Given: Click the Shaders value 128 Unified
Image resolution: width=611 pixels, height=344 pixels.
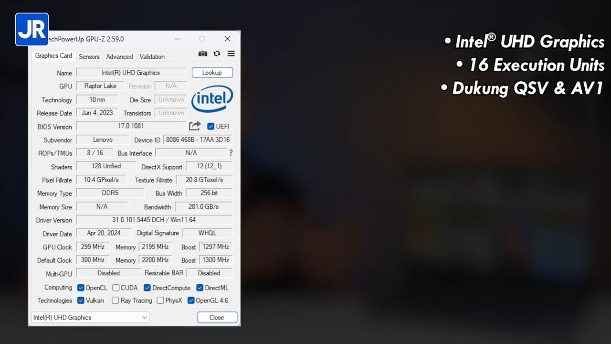Looking at the screenshot, I should [106, 166].
